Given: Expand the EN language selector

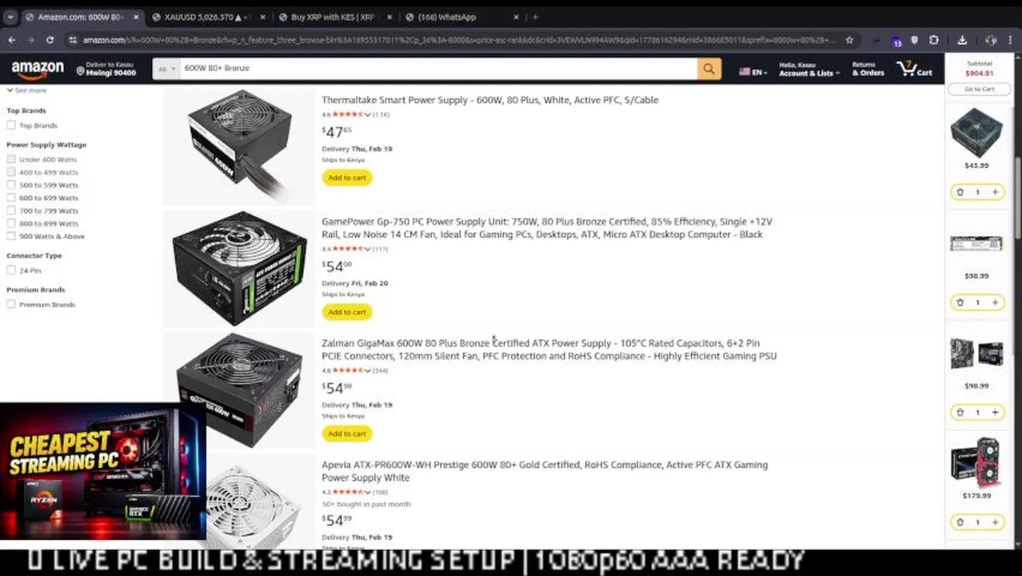Looking at the screenshot, I should pos(753,72).
